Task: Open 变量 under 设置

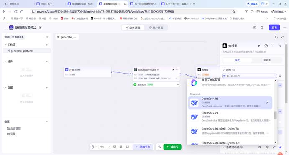Action: point(11,134)
